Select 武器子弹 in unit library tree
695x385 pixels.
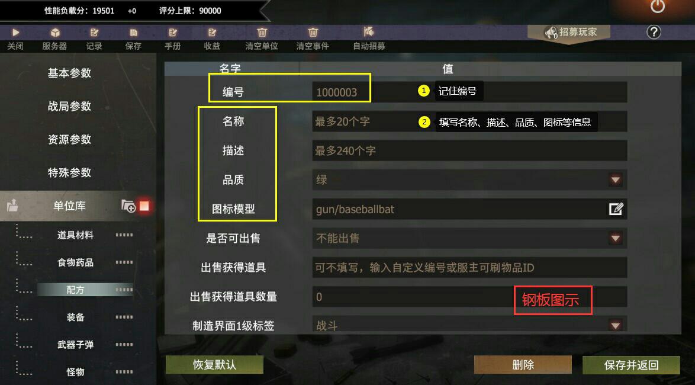[75, 345]
